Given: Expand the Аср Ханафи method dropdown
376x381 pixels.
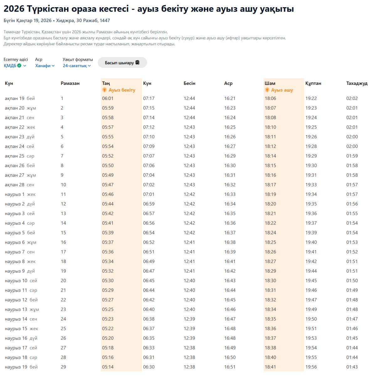Looking at the screenshot, I should (43, 66).
